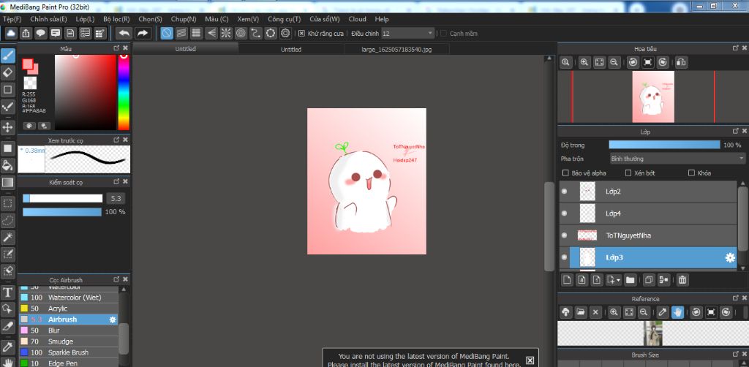The width and height of the screenshot is (749, 367).
Task: Select the Move tool
Action: tap(7, 127)
